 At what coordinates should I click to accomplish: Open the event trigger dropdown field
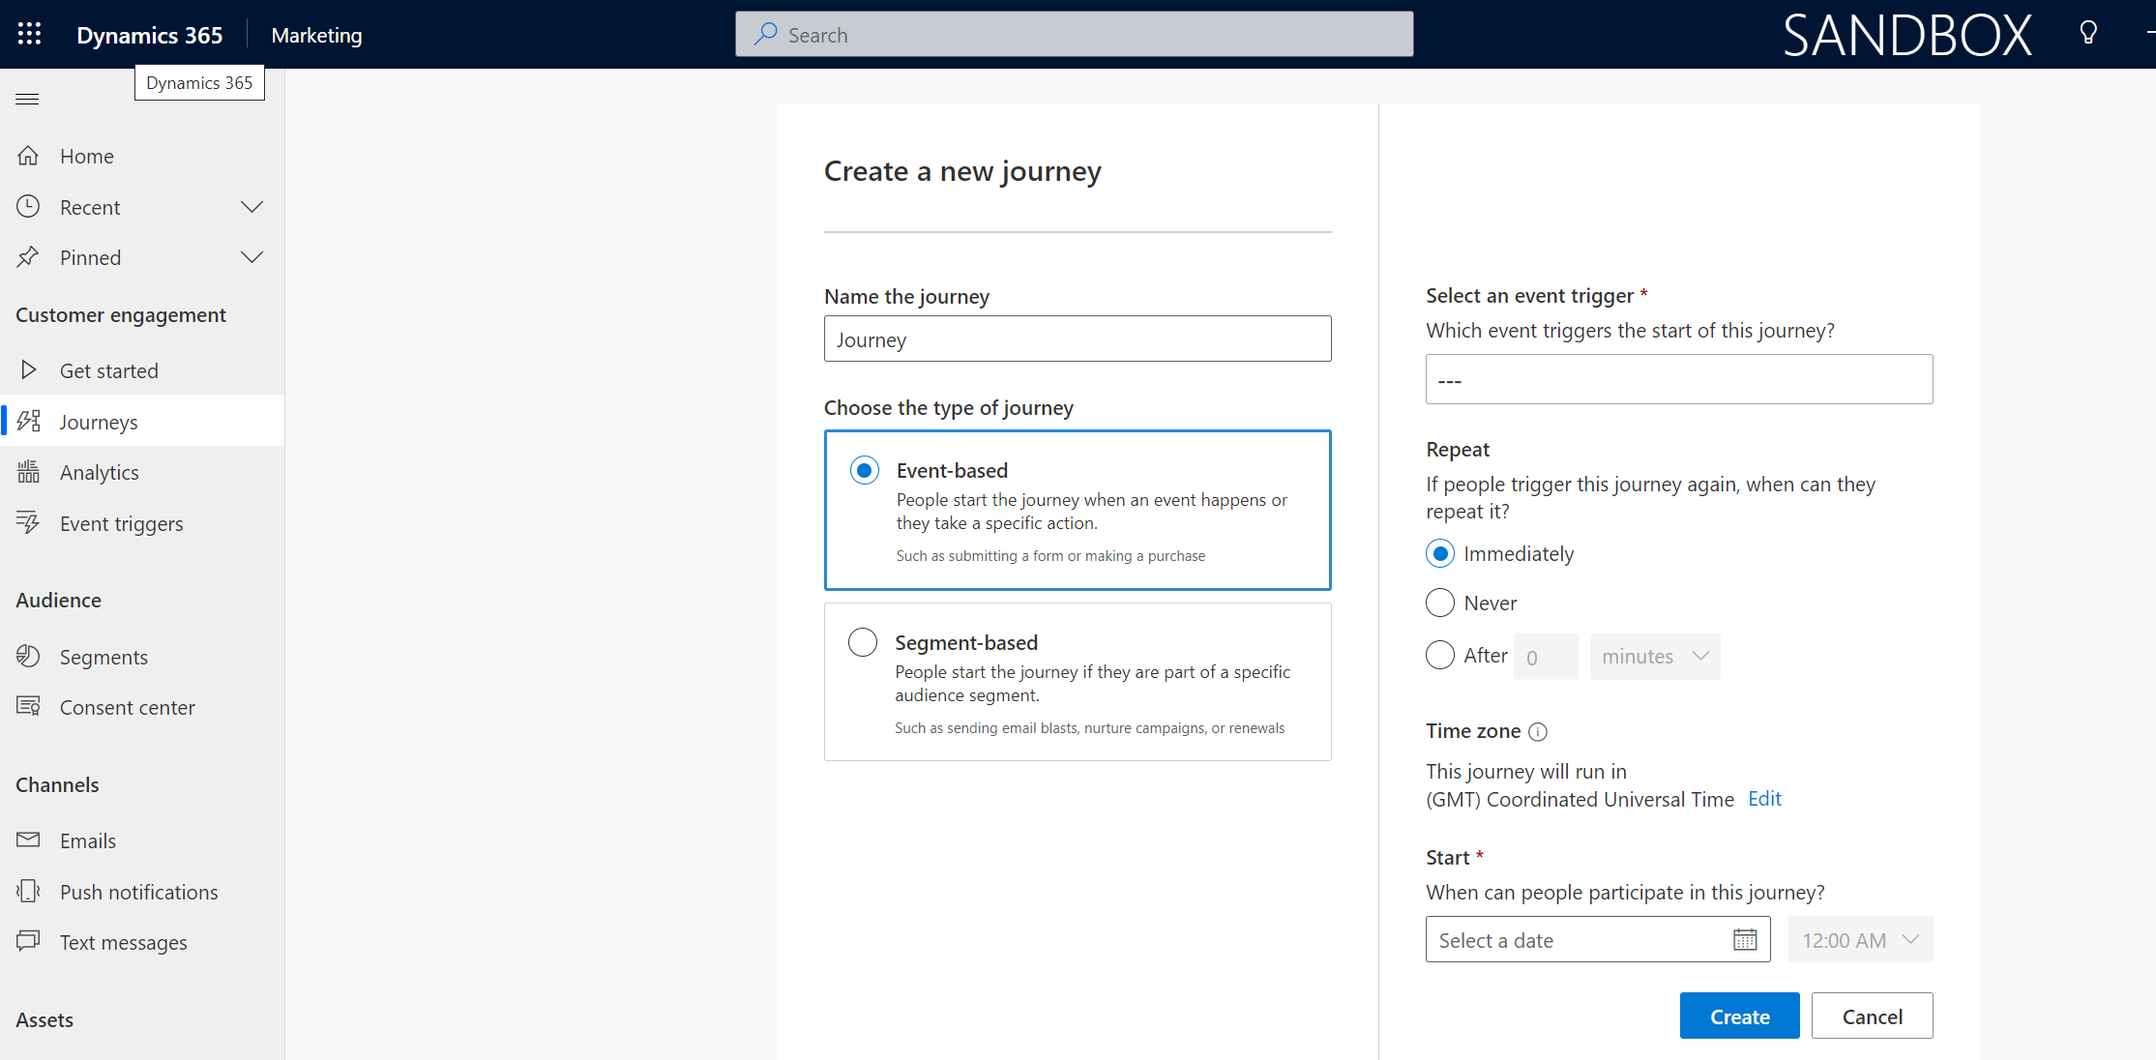(1678, 379)
